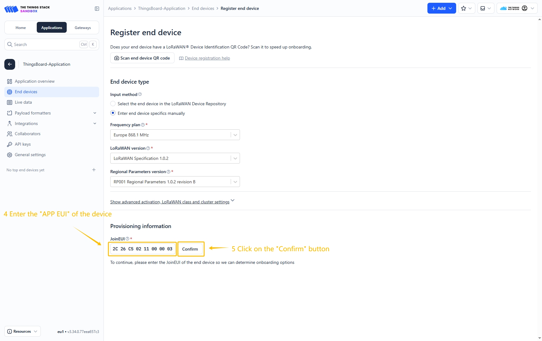Click the Confirm button
542x341 pixels.
click(190, 249)
